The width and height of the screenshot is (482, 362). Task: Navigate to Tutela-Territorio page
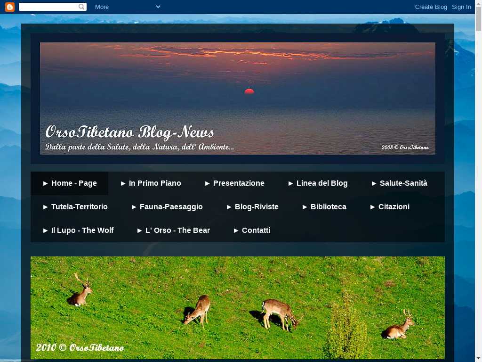tap(75, 207)
